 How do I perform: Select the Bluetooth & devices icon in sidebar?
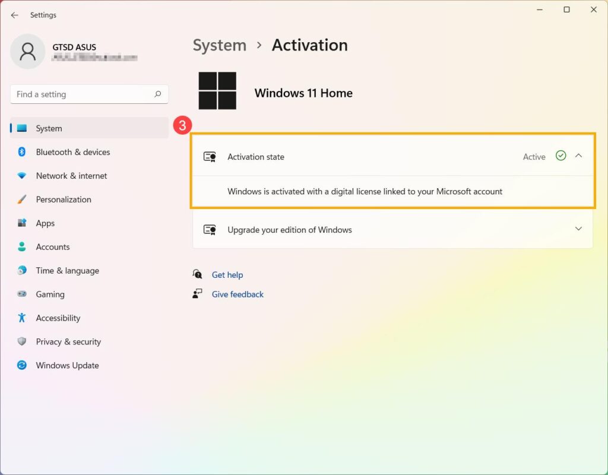click(x=21, y=152)
